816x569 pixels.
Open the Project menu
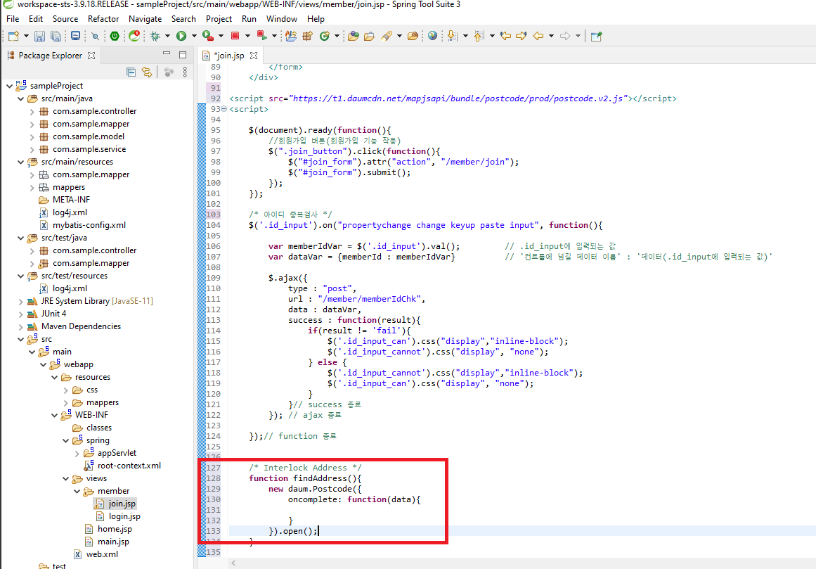click(x=219, y=19)
